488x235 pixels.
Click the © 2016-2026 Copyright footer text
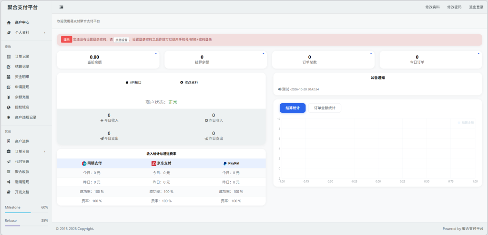[x=75, y=229]
